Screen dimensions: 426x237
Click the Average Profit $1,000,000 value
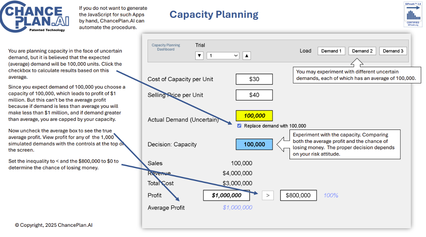[x=237, y=207]
